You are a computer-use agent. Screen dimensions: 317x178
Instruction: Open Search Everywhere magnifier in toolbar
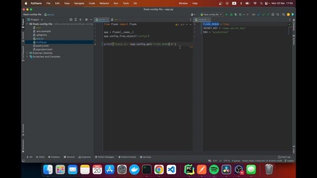click(283, 14)
